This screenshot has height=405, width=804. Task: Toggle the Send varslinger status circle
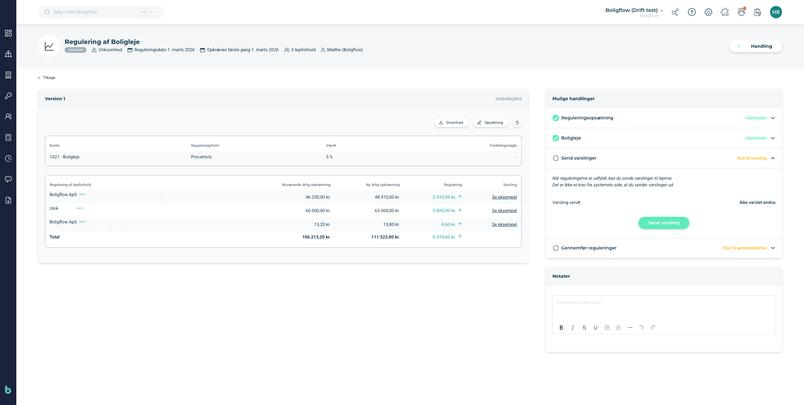click(556, 158)
